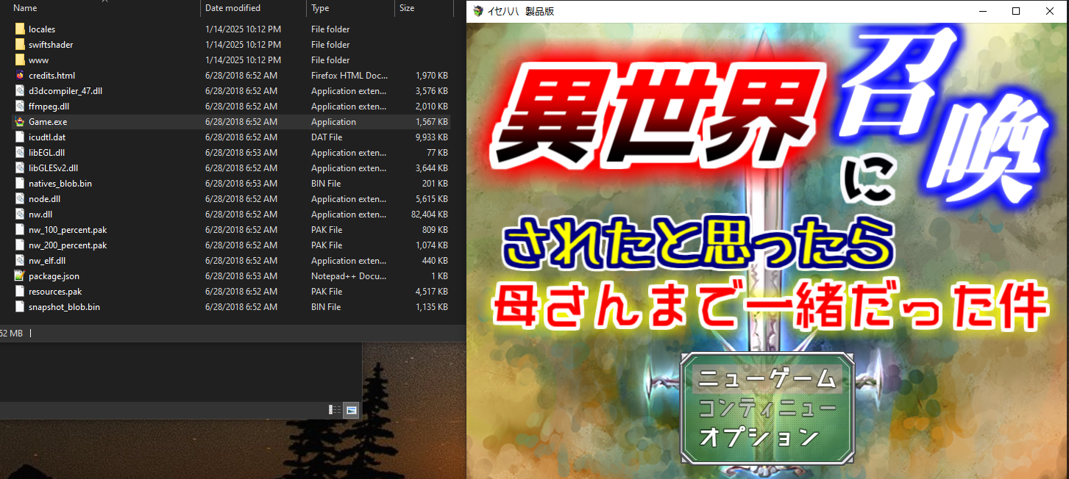Screen dimensions: 1069x479
Task: Switch to details view layout
Action: click(335, 410)
